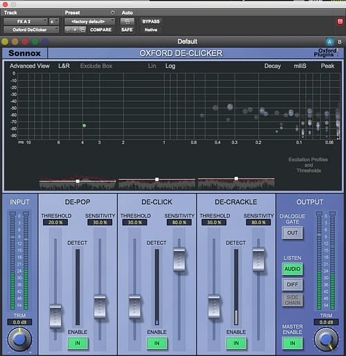Click the Decay display option
This screenshot has height=356, width=346.
273,66
